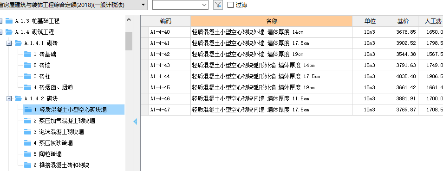Select tree item 4 蒸压灰砂砖墙
Image resolution: width=443 pixels, height=171 pixels.
pyautogui.click(x=53, y=143)
